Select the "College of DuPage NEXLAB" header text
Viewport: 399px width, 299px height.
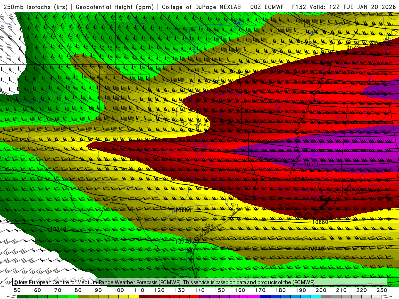[201, 7]
